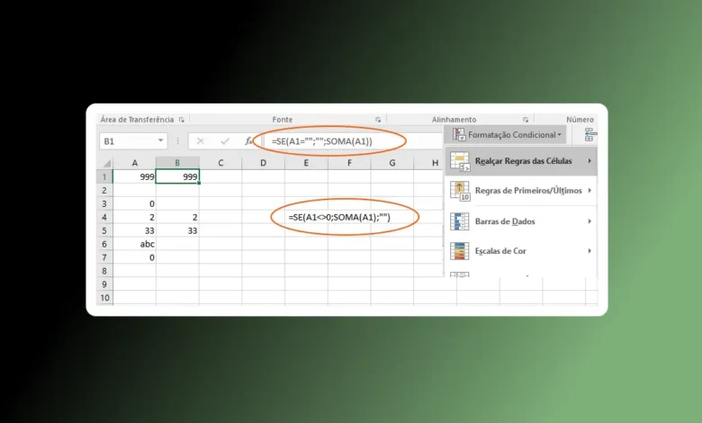Select cell A1 containing 999
This screenshot has width=702, height=423.
(134, 176)
